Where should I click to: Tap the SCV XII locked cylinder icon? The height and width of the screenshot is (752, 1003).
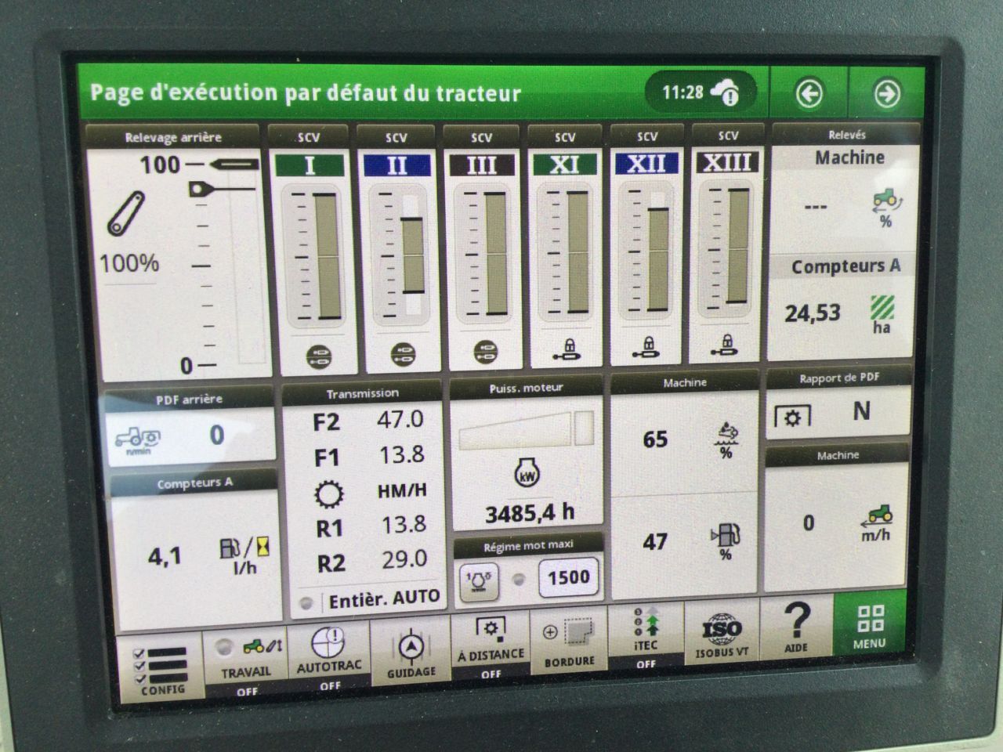[646, 347]
